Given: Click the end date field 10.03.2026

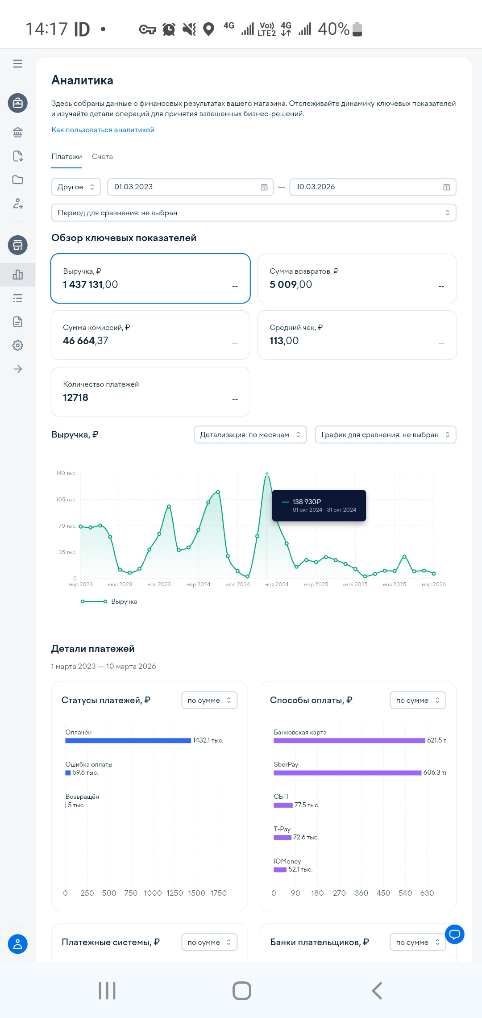Looking at the screenshot, I should pos(373,187).
